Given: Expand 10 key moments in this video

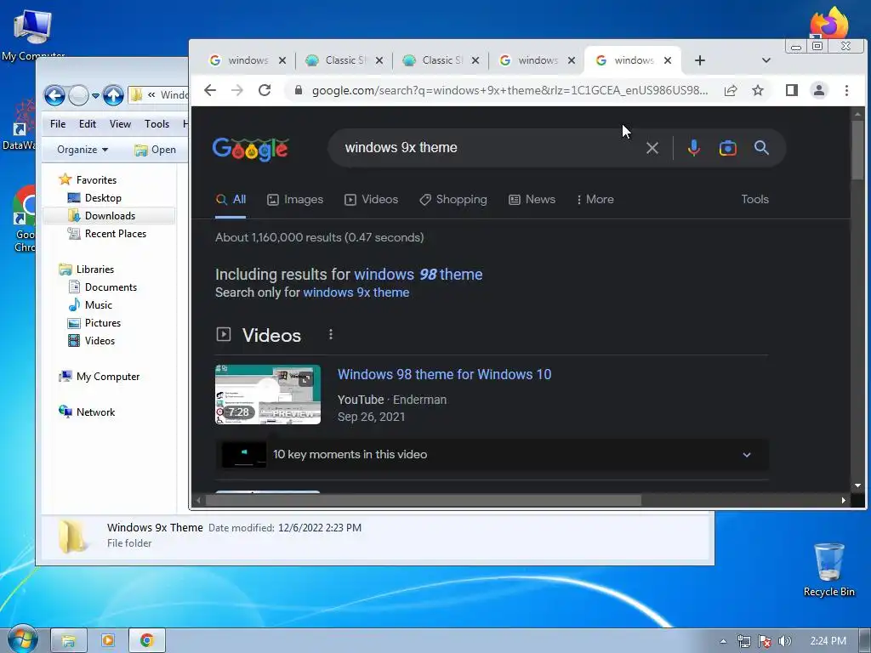Looking at the screenshot, I should 492,454.
